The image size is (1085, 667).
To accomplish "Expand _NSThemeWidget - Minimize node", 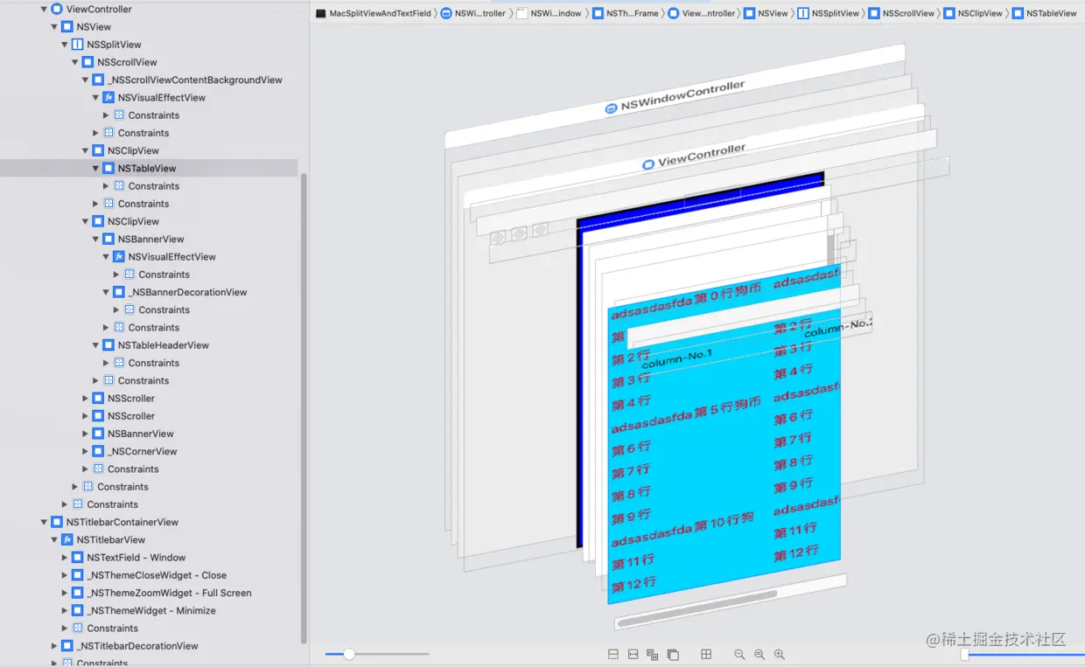I will click(65, 611).
